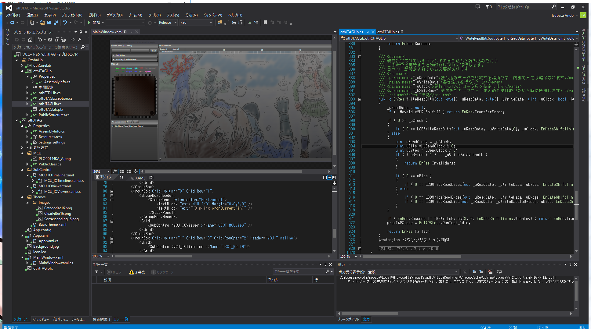591x329 pixels.
Task: Toggle snap to gridlines in designer
Action: coord(129,171)
